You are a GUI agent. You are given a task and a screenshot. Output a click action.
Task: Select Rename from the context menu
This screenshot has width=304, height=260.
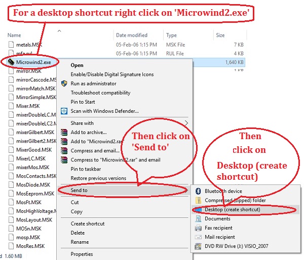(x=80, y=242)
